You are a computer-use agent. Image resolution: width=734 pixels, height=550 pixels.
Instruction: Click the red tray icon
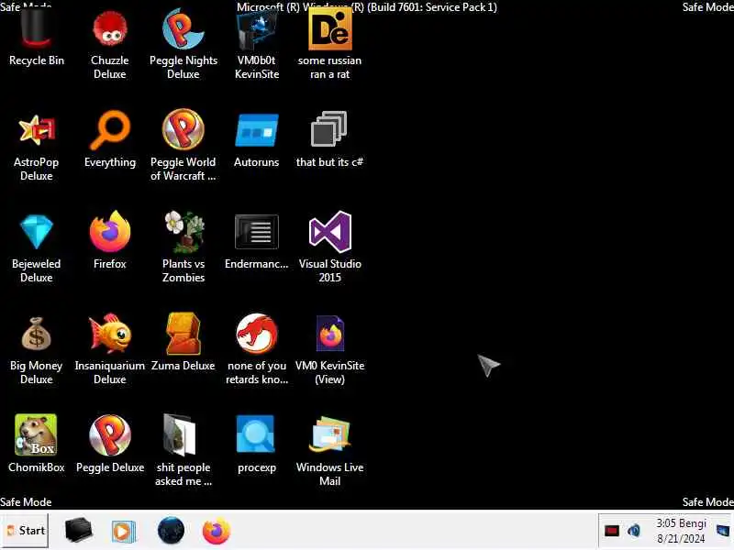(x=612, y=531)
